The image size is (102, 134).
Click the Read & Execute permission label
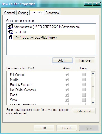21,85
